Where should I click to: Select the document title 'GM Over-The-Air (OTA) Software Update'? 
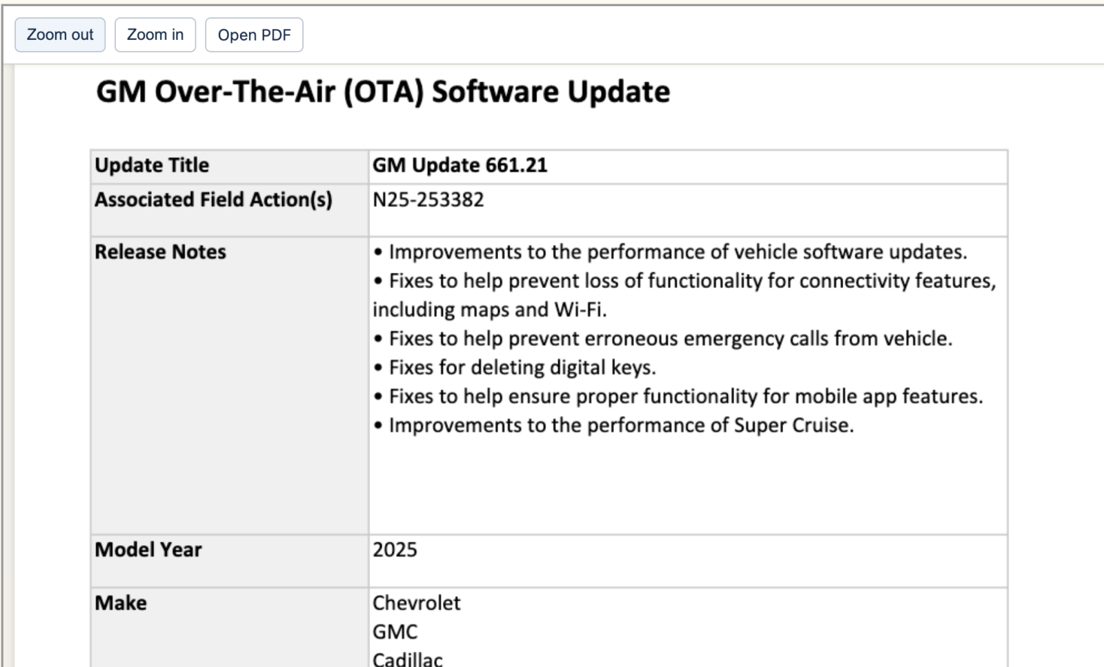tap(383, 92)
